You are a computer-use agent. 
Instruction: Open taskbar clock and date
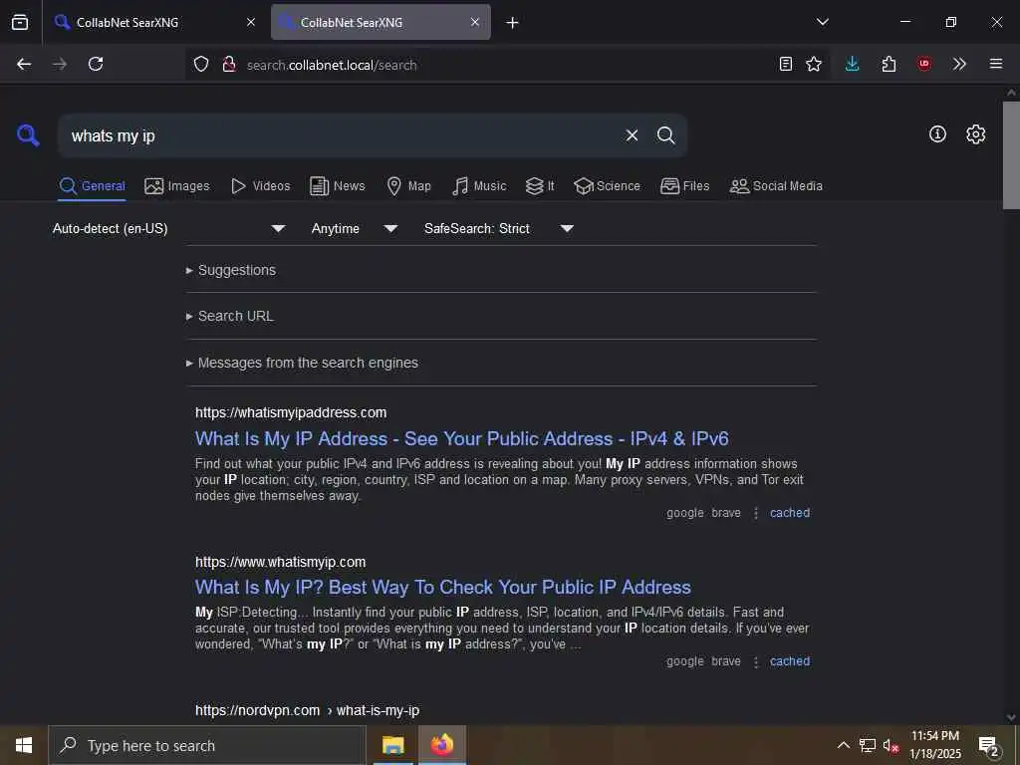coord(934,745)
